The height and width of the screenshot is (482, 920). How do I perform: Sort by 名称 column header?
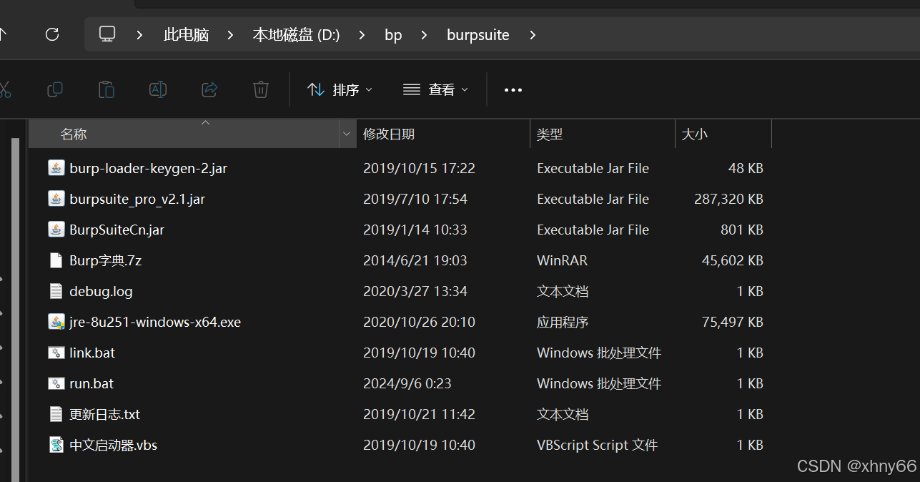[x=184, y=134]
